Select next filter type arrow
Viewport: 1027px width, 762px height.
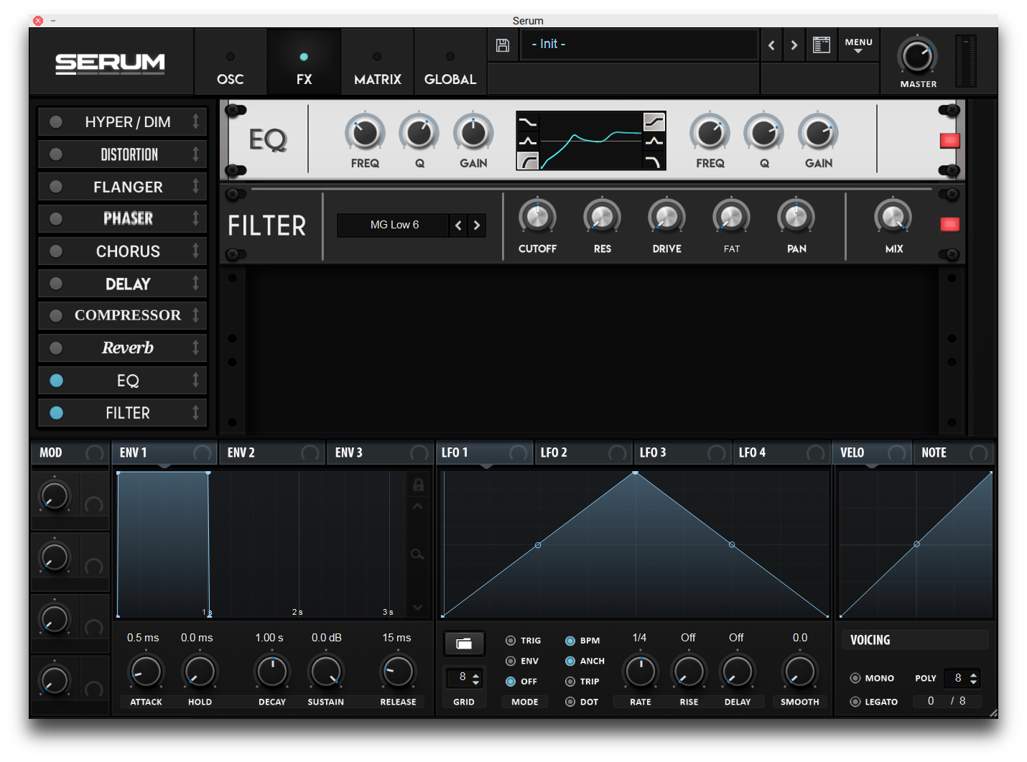477,226
